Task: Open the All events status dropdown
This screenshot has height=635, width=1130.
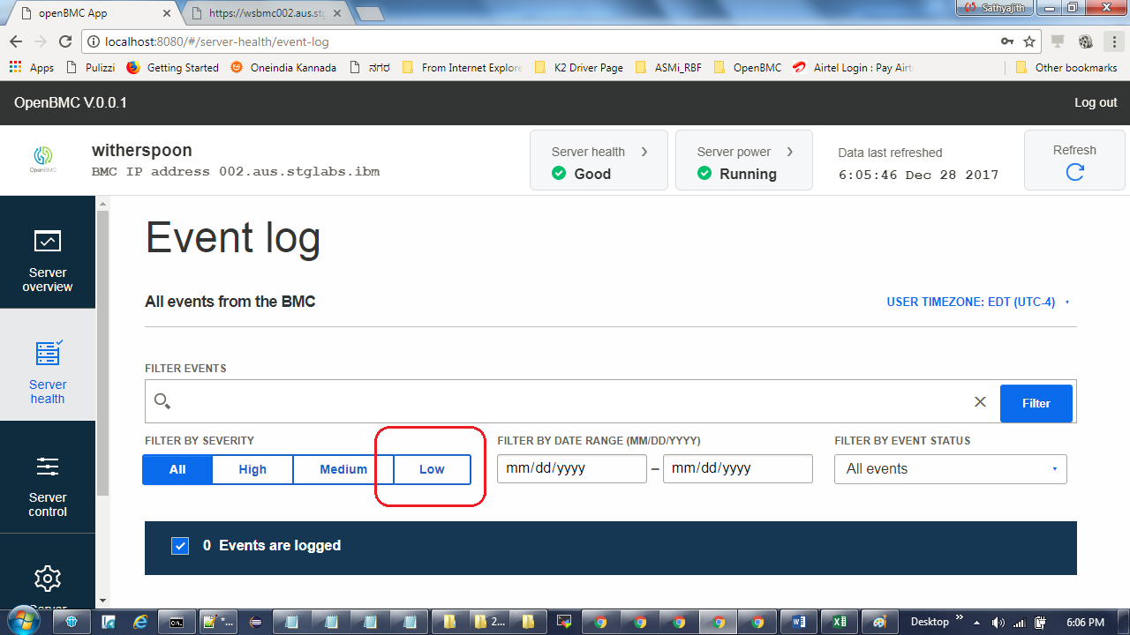Action: coord(950,468)
